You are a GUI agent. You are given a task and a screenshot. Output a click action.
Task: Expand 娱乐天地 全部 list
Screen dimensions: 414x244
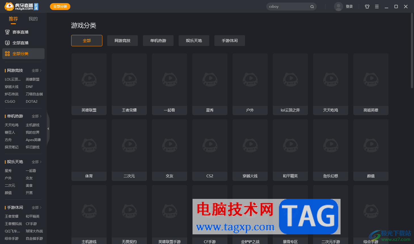pos(37,162)
